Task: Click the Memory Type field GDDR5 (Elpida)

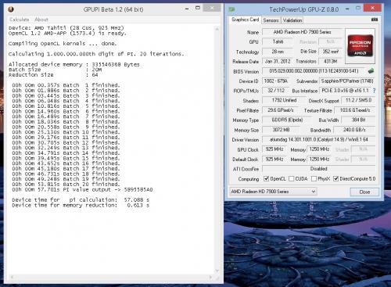Action: [287, 120]
